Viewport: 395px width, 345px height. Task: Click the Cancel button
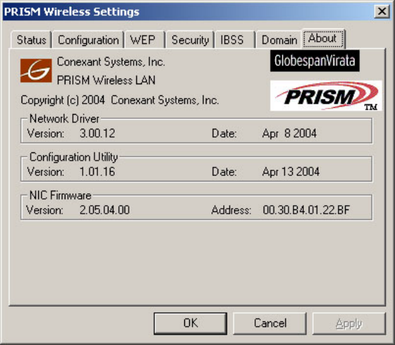pos(270,323)
